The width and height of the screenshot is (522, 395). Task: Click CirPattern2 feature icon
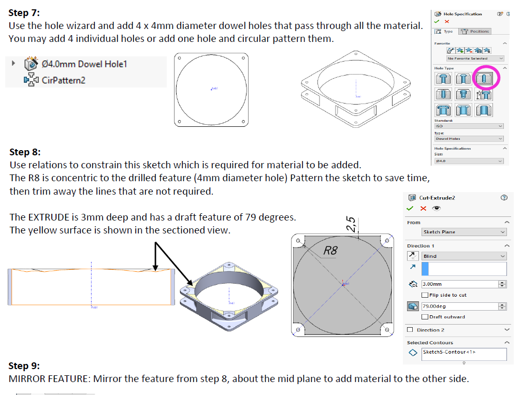pos(31,80)
